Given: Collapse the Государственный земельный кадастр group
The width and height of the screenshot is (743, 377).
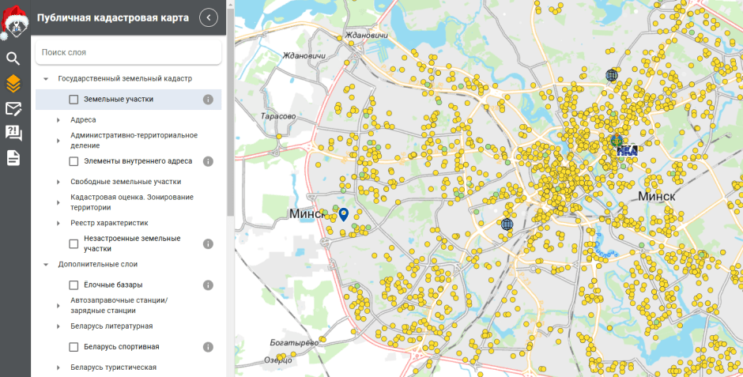Looking at the screenshot, I should coord(46,79).
